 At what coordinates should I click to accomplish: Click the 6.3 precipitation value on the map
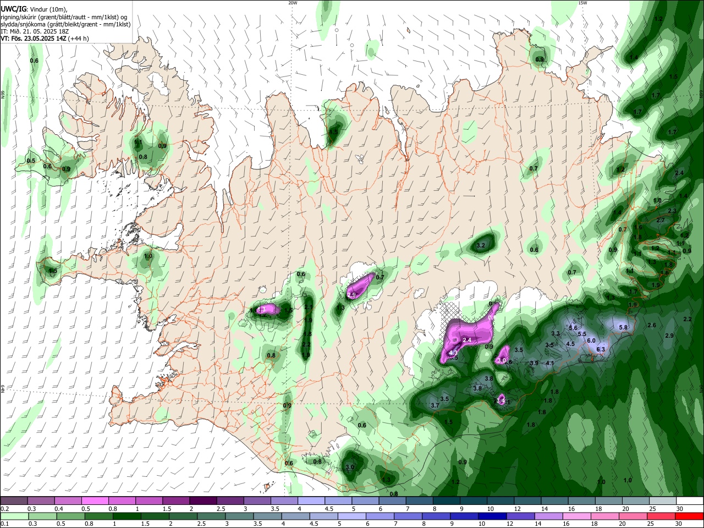click(x=601, y=349)
